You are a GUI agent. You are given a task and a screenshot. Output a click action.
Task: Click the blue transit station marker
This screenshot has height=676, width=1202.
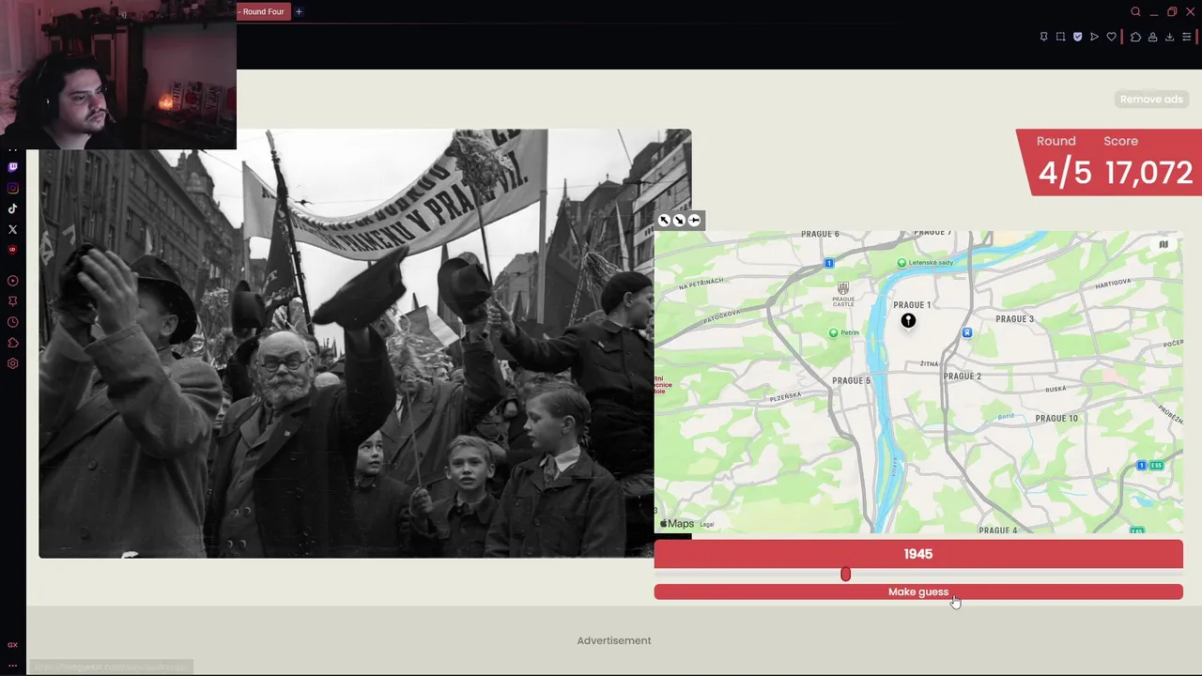966,332
